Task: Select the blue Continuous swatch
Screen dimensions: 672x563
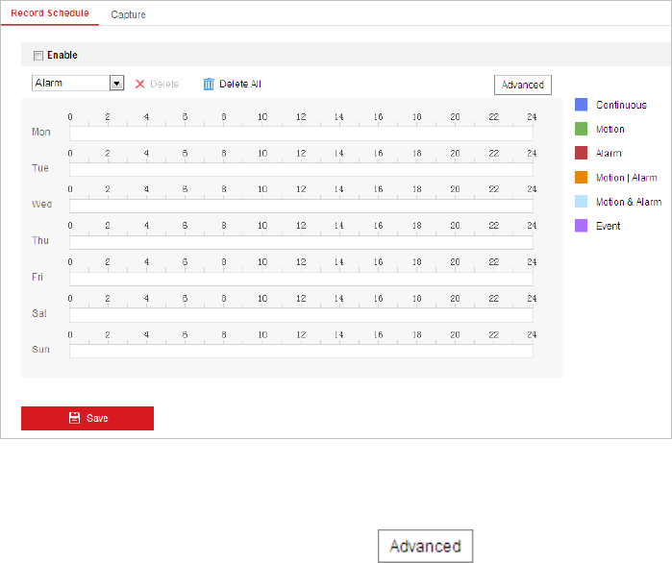Action: pyautogui.click(x=581, y=105)
